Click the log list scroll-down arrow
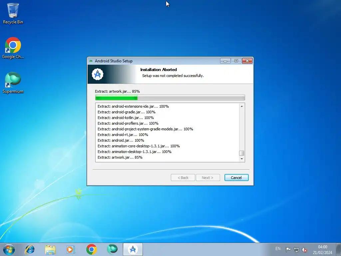 pyautogui.click(x=242, y=159)
